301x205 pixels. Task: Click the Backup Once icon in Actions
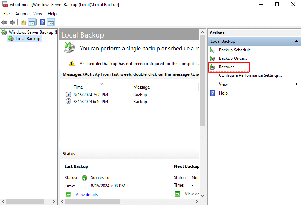(213, 58)
